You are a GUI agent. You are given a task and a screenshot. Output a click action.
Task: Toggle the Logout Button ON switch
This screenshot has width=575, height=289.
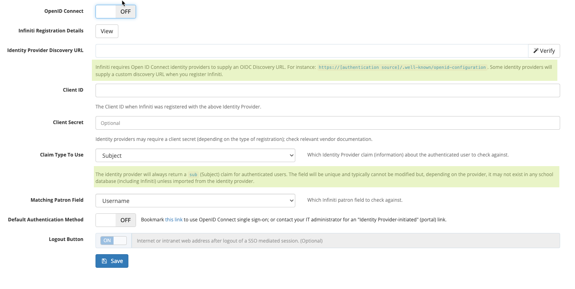tap(114, 241)
